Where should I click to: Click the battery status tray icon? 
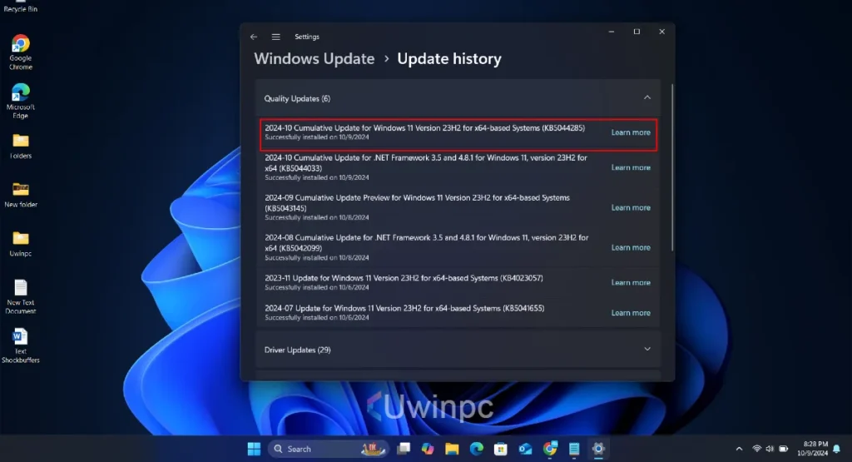(784, 449)
